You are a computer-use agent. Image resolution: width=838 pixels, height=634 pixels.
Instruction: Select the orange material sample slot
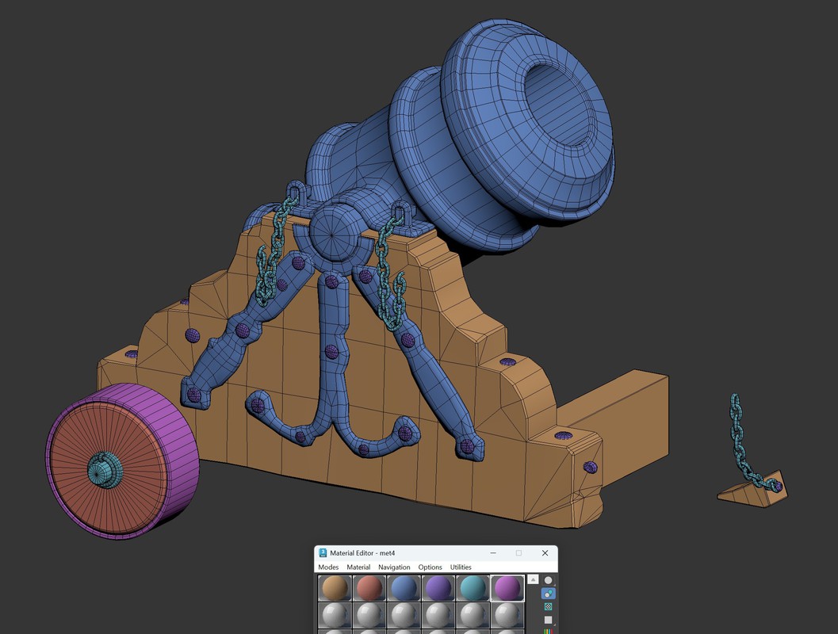coord(335,587)
